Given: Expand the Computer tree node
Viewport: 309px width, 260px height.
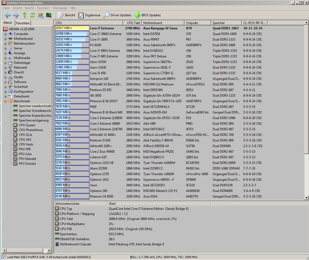Looking at the screenshot, I should coord(6,34).
